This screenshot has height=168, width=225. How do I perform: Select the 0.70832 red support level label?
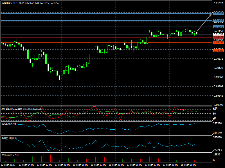[x=218, y=42]
